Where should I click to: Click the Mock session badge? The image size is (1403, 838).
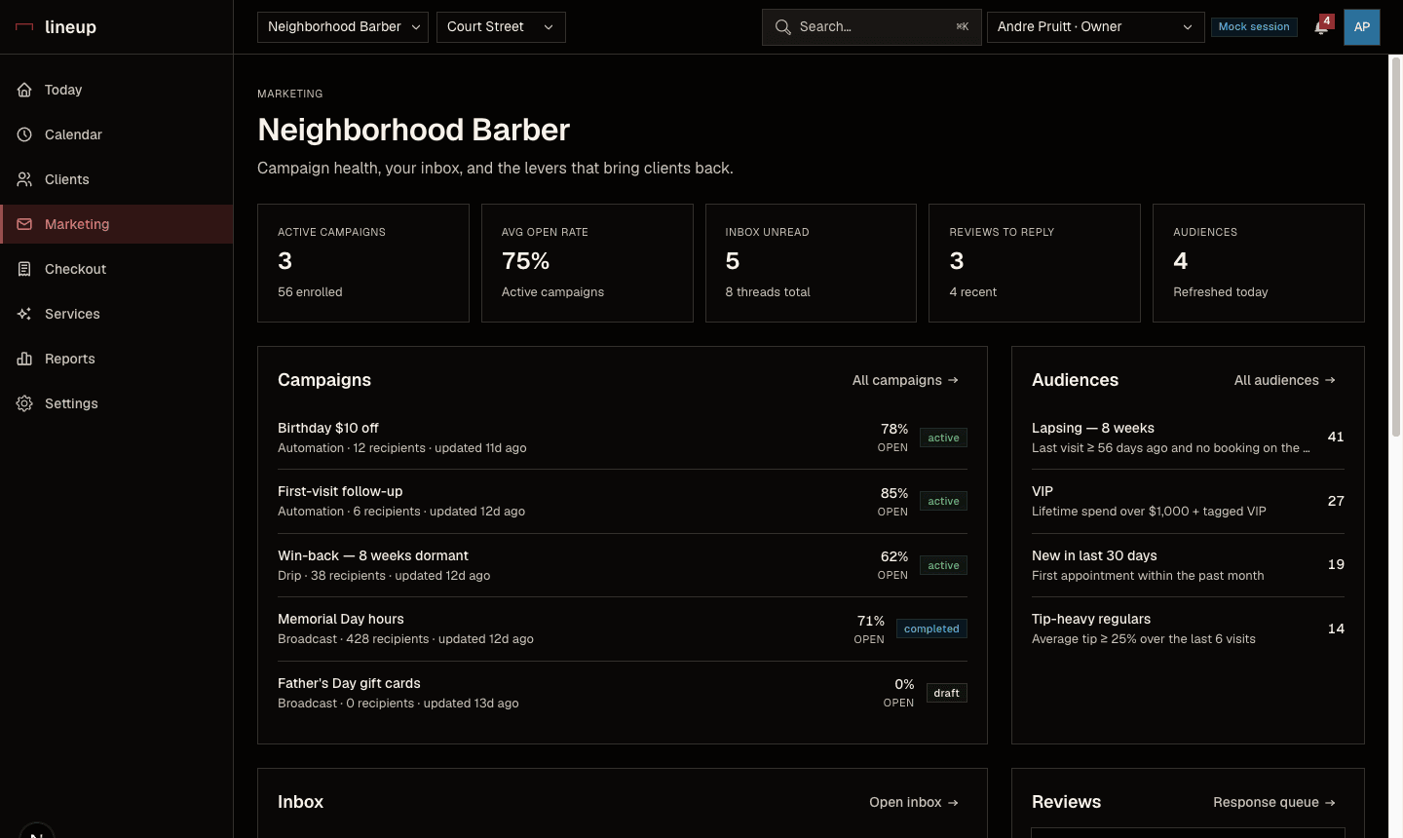1254,27
